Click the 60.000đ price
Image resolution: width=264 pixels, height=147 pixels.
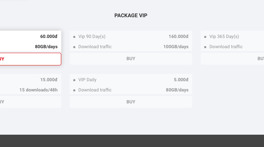[x=49, y=37]
